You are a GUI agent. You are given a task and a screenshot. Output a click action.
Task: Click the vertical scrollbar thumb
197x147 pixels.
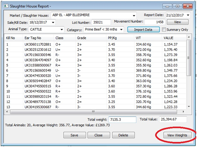(189, 58)
